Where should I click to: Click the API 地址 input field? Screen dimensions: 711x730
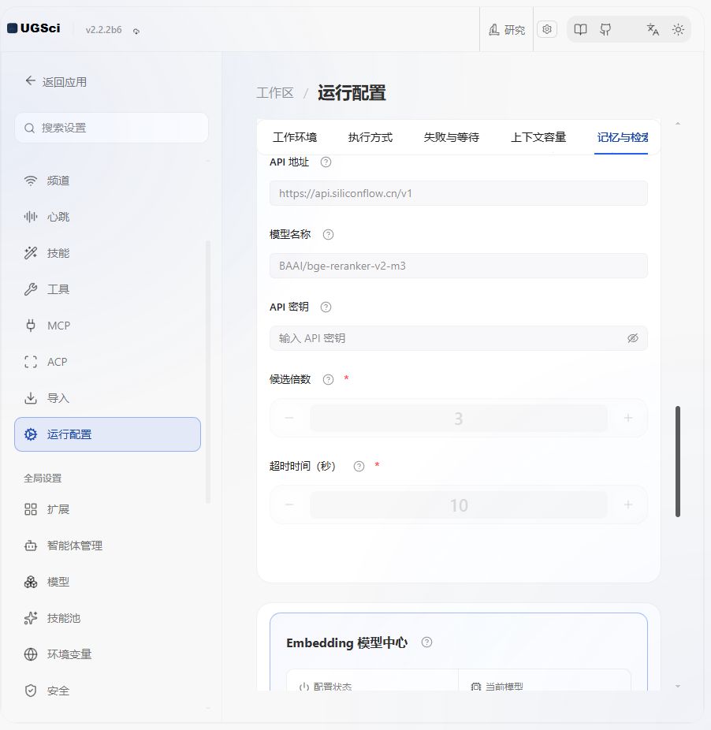tap(459, 193)
